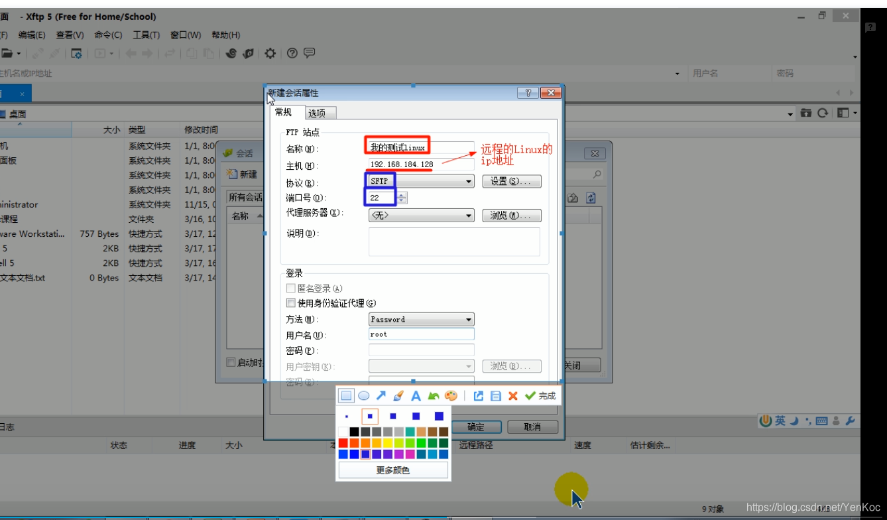Image resolution: width=887 pixels, height=520 pixels.
Task: Select the rectangle annotation tool
Action: pyautogui.click(x=346, y=396)
